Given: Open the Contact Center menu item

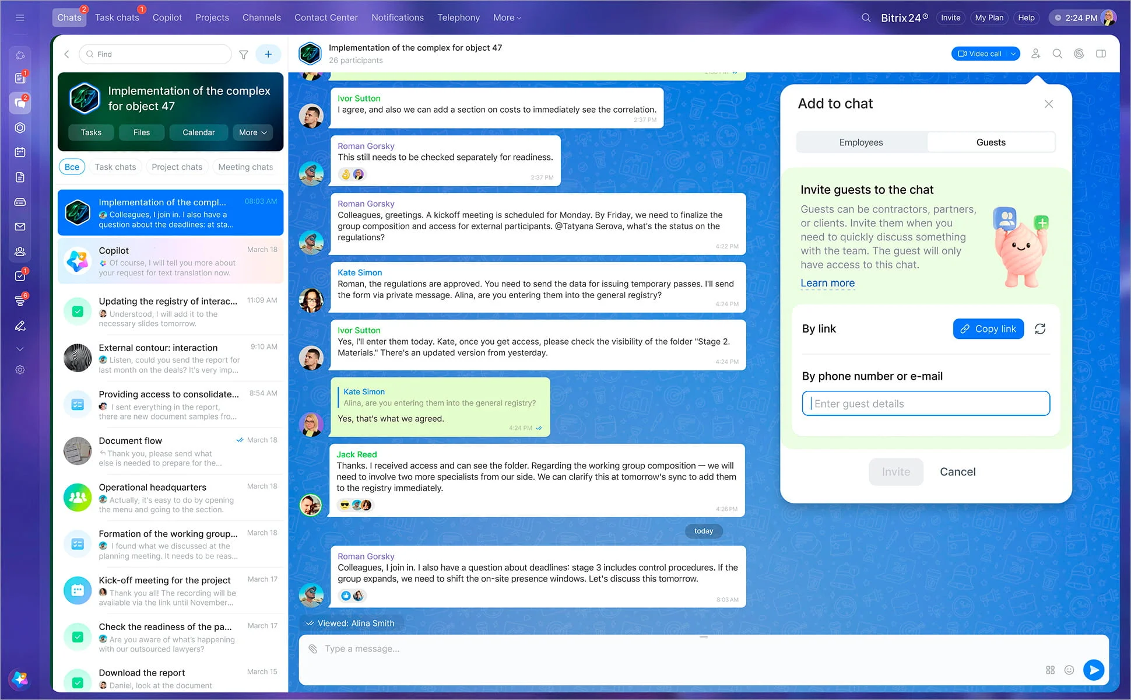Looking at the screenshot, I should [x=326, y=17].
